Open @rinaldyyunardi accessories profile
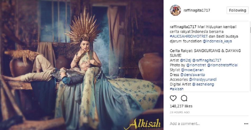 [x=203, y=79]
